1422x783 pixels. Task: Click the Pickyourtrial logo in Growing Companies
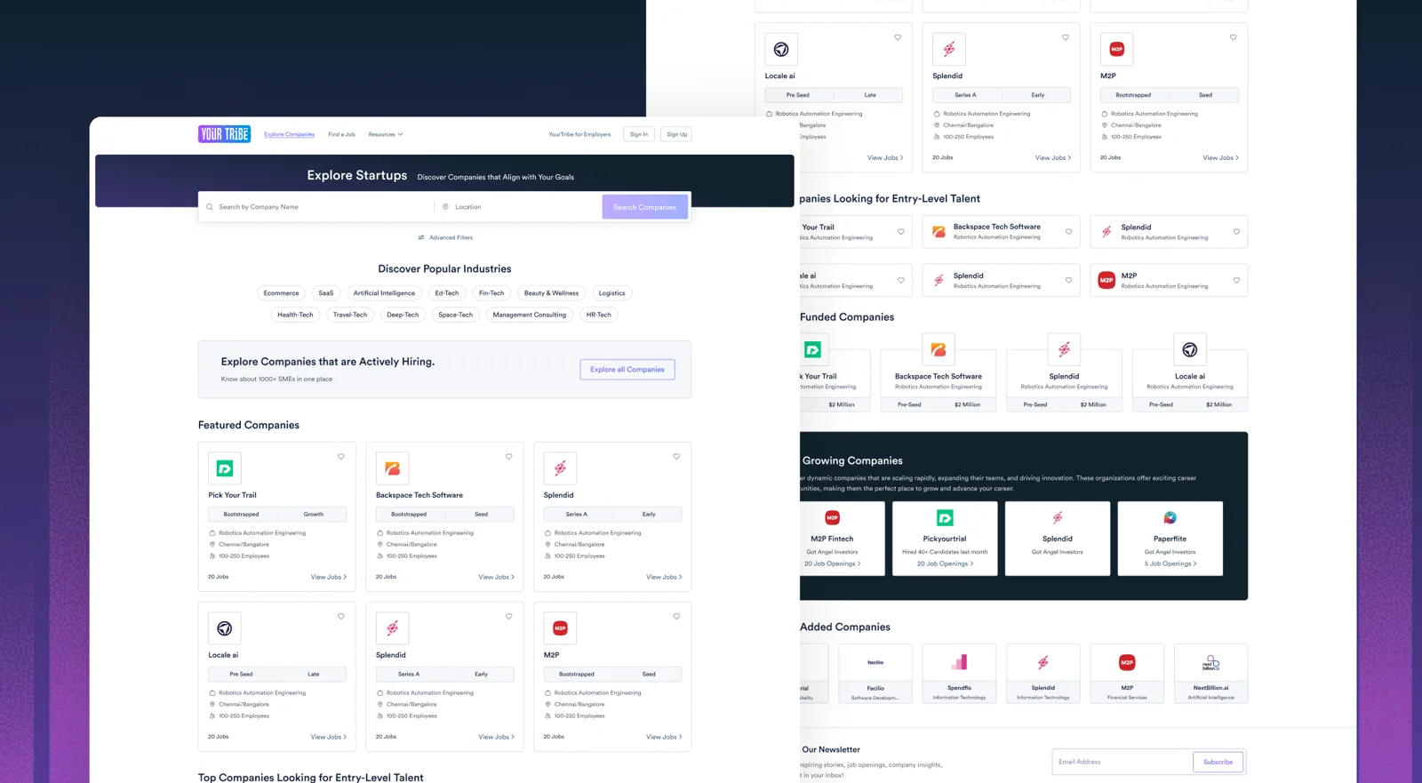tap(945, 517)
